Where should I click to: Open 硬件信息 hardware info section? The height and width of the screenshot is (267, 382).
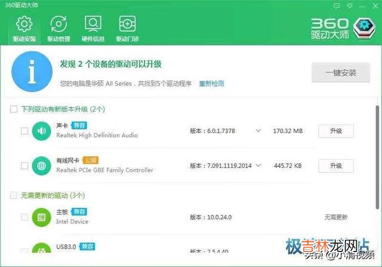[x=93, y=29]
